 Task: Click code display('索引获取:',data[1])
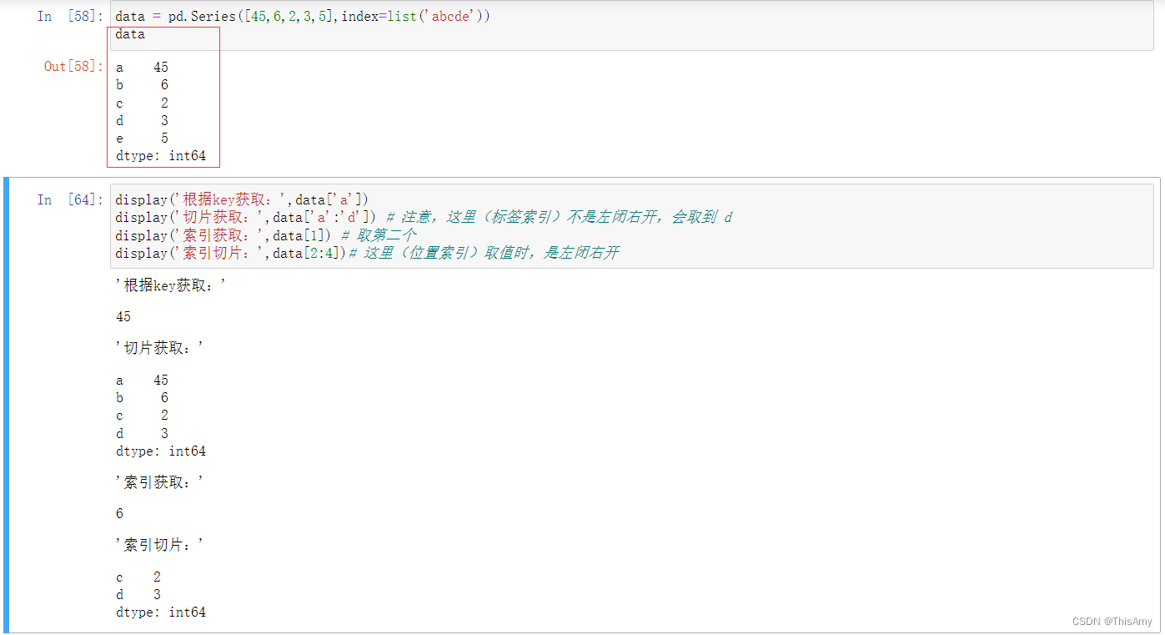tap(223, 235)
